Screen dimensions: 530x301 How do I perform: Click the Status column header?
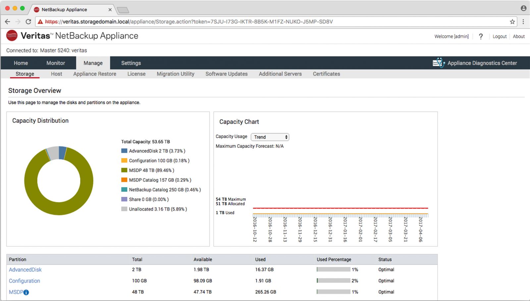(x=385, y=259)
